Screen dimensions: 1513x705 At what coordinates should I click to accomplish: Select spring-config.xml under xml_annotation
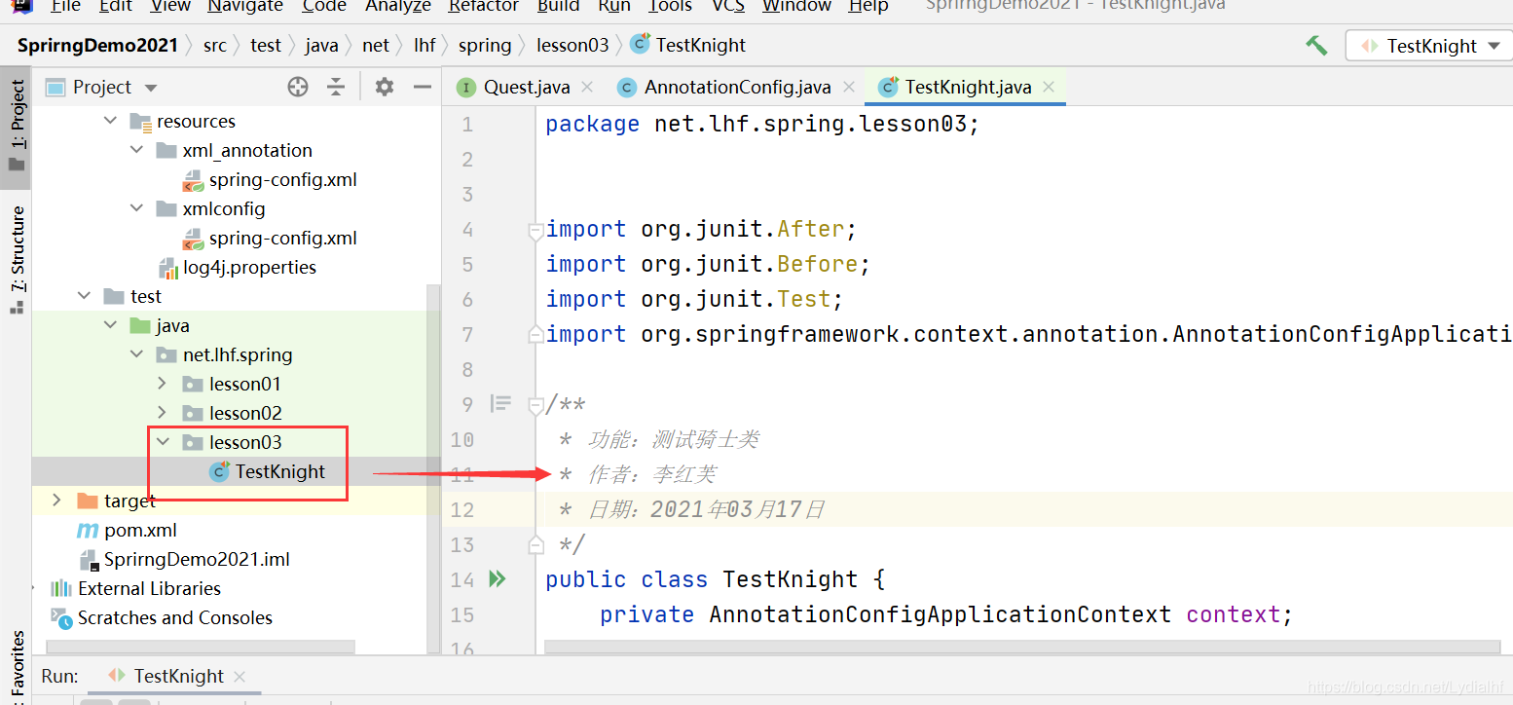coord(282,180)
